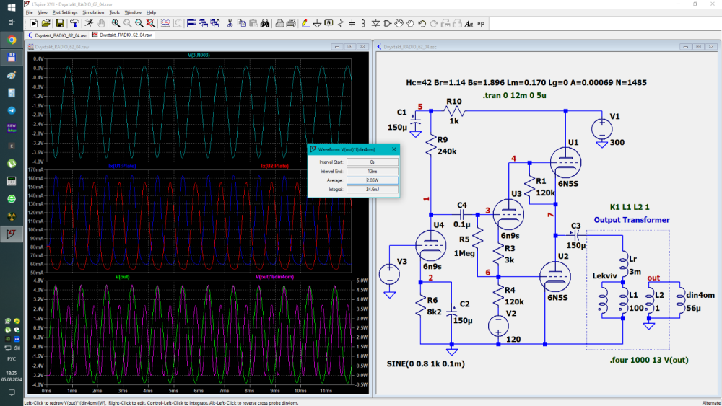The image size is (722, 406).
Task: Open the Simulation menu
Action: coord(93,12)
